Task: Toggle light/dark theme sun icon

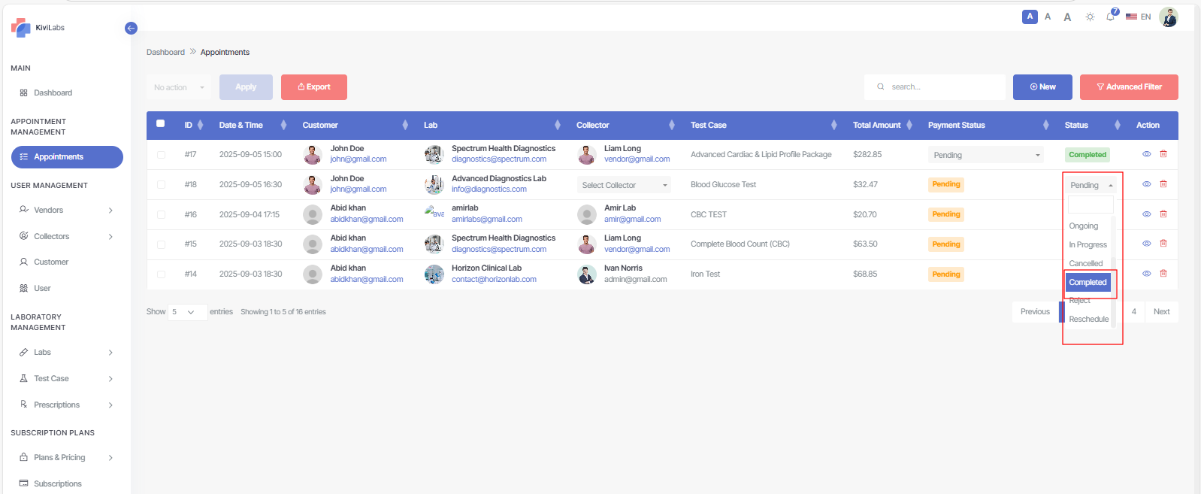Action: tap(1090, 17)
